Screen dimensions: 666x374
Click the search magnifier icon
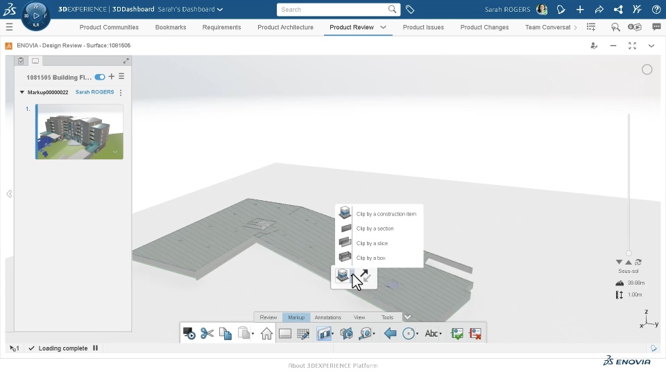pos(392,9)
